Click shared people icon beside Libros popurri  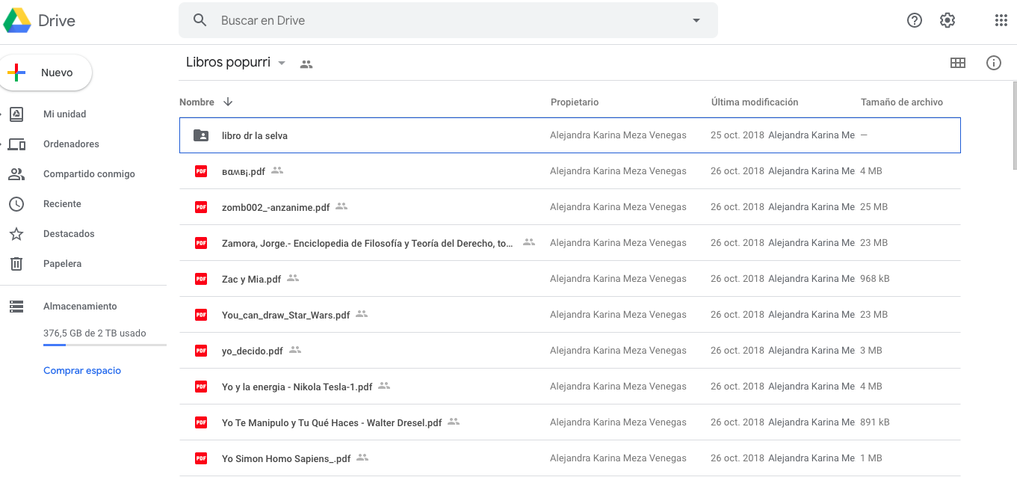click(x=306, y=64)
